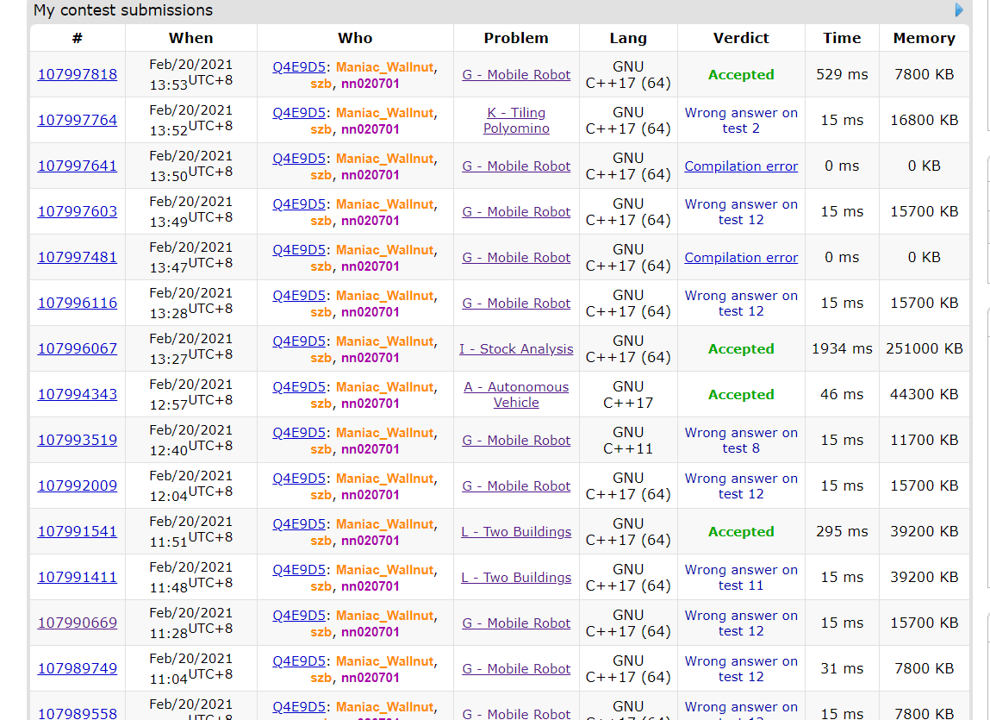The height and width of the screenshot is (720, 990).
Task: Open the K - Tiling Polyomino problem
Action: (516, 120)
